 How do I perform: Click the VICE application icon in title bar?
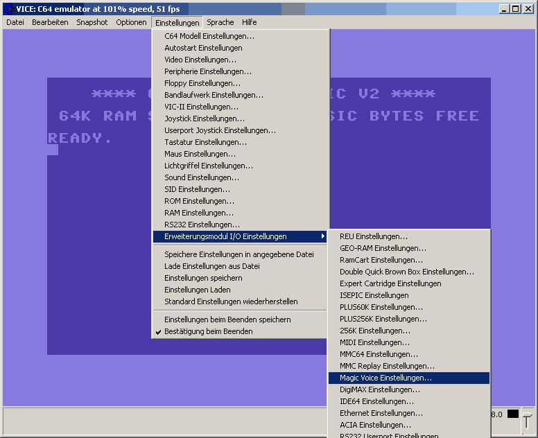point(9,8)
